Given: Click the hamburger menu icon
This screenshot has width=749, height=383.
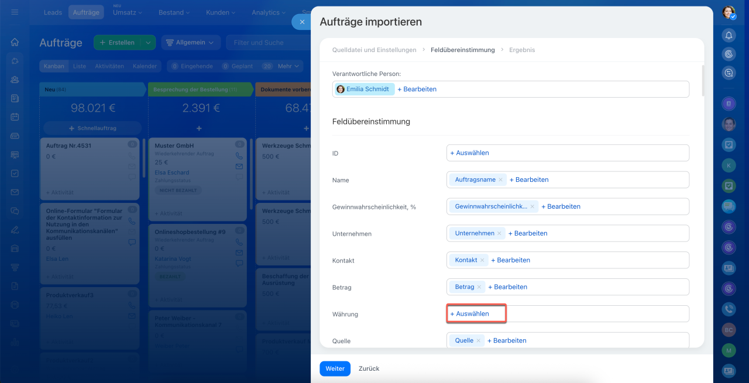Looking at the screenshot, I should pos(15,12).
